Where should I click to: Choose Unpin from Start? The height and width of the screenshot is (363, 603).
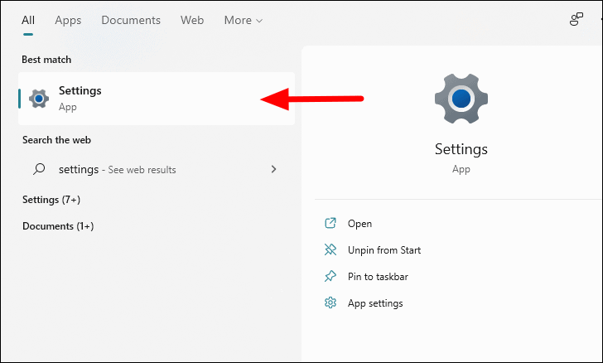pyautogui.click(x=384, y=250)
